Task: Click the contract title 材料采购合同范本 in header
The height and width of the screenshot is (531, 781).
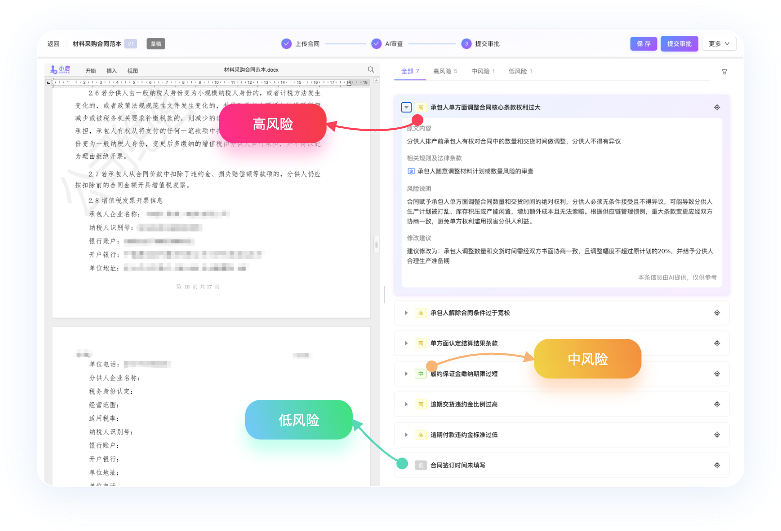Action: tap(97, 44)
